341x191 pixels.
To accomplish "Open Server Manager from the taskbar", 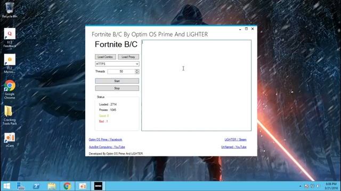I will pos(21,186).
